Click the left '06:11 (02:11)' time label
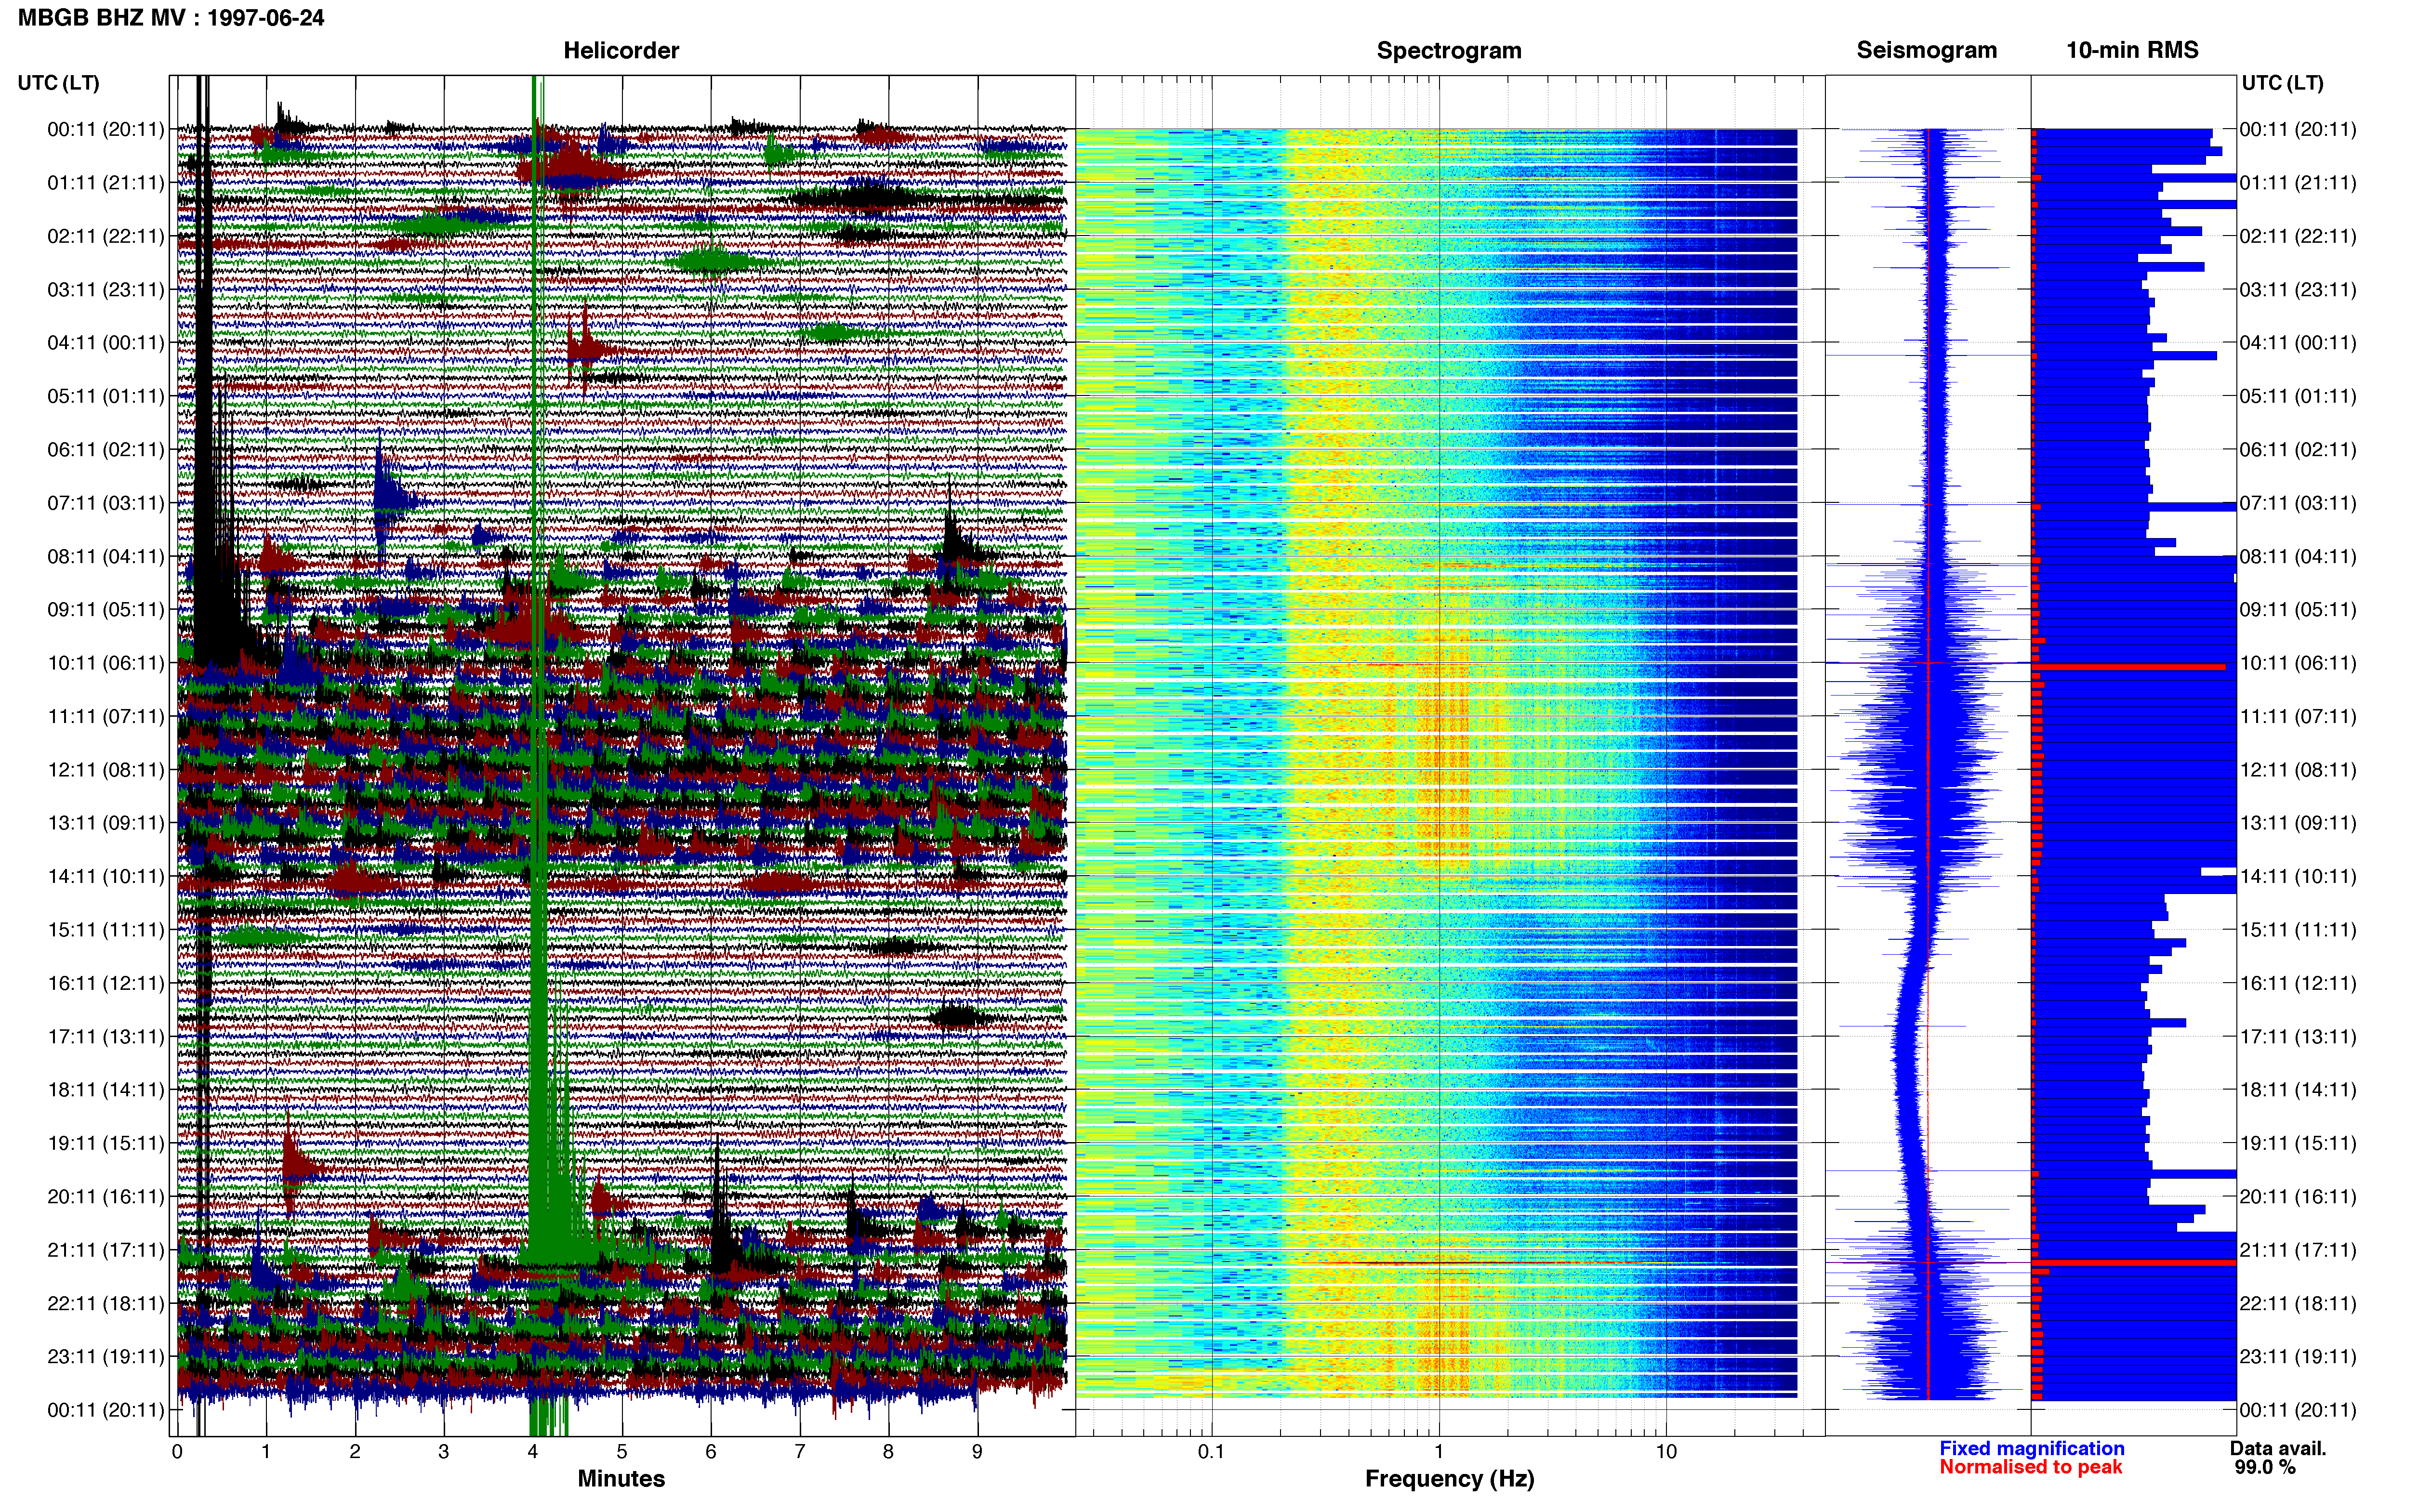2418x1512 pixels. (106, 449)
